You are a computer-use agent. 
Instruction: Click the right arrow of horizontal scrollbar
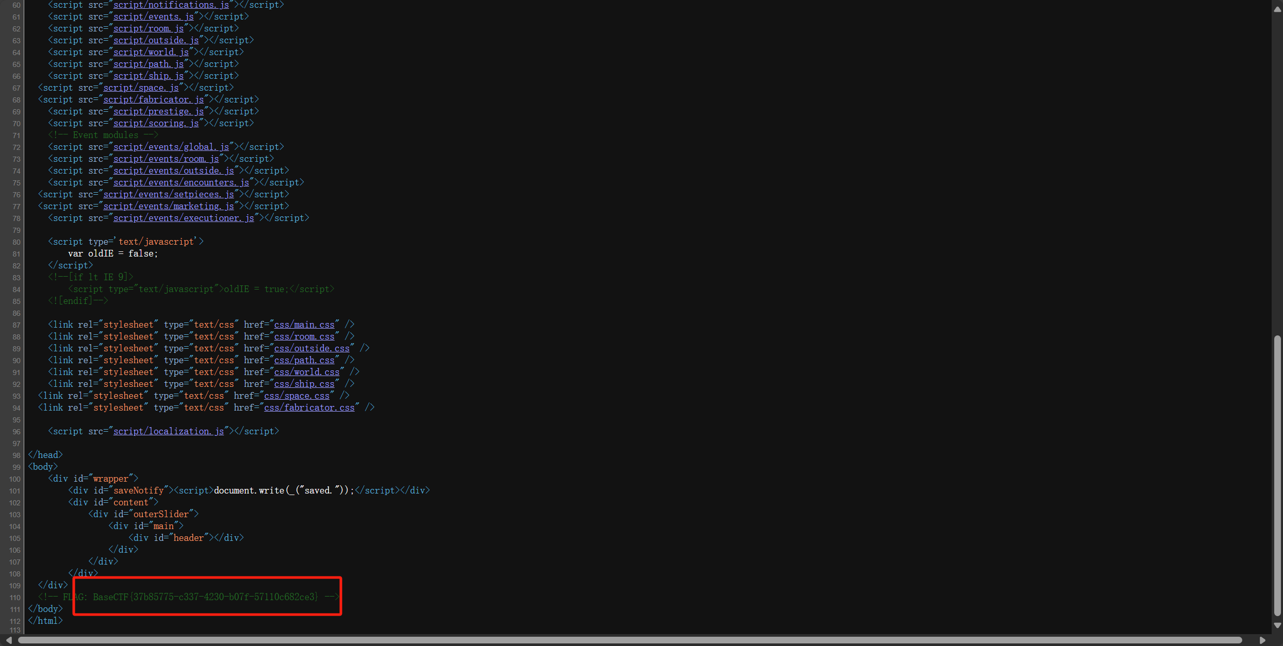1262,640
